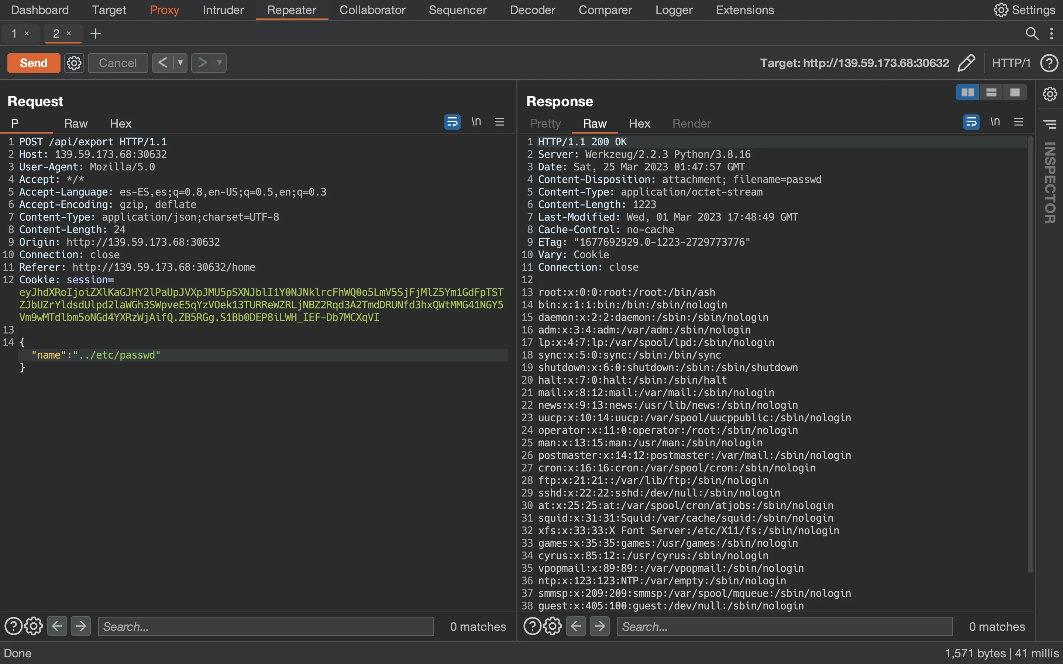This screenshot has width=1063, height=664.
Task: Edit target with the pencil icon
Action: pyautogui.click(x=966, y=63)
